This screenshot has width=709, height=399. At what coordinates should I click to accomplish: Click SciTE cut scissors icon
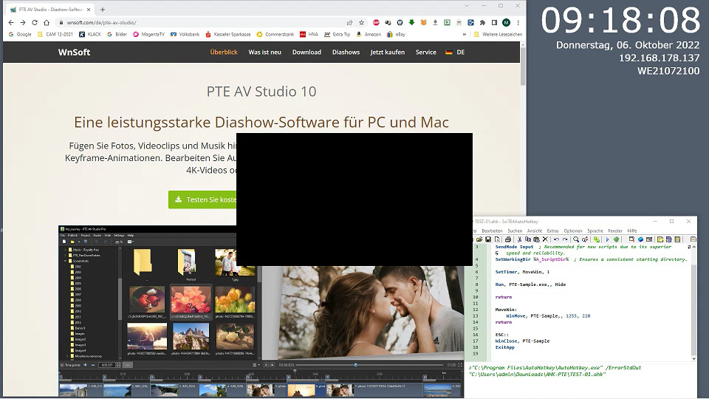click(x=519, y=239)
